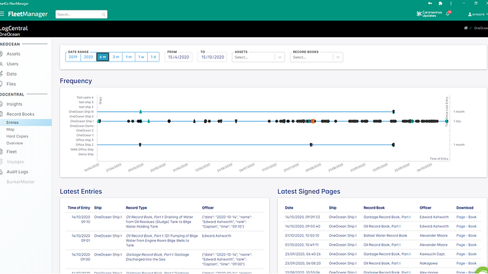The width and height of the screenshot is (488, 274).
Task: Click the Data sidebar icon
Action: click(1, 74)
